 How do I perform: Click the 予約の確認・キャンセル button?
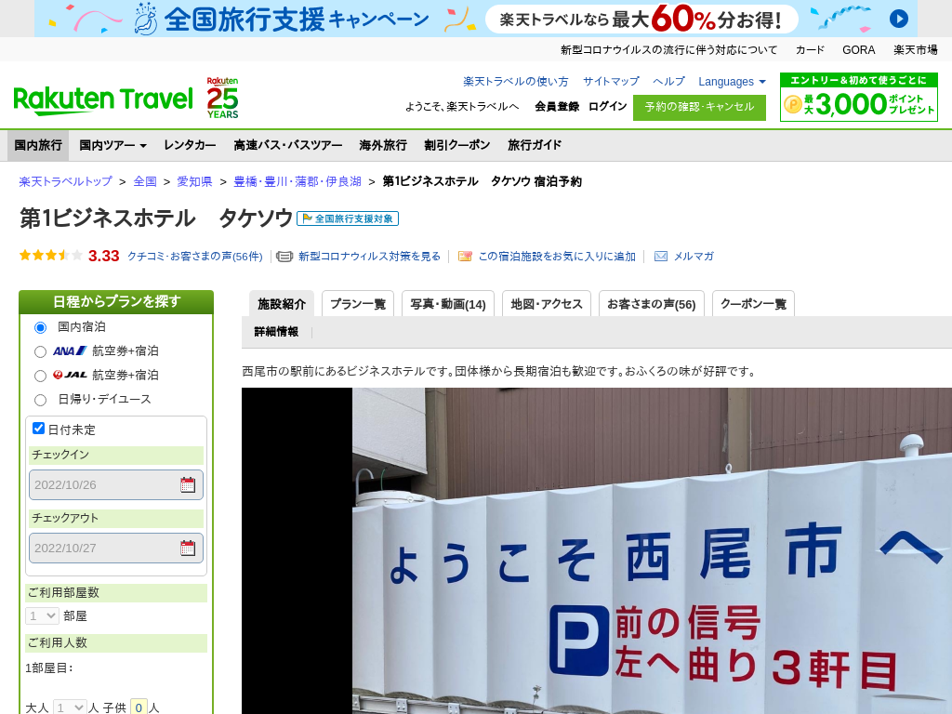pyautogui.click(x=699, y=107)
